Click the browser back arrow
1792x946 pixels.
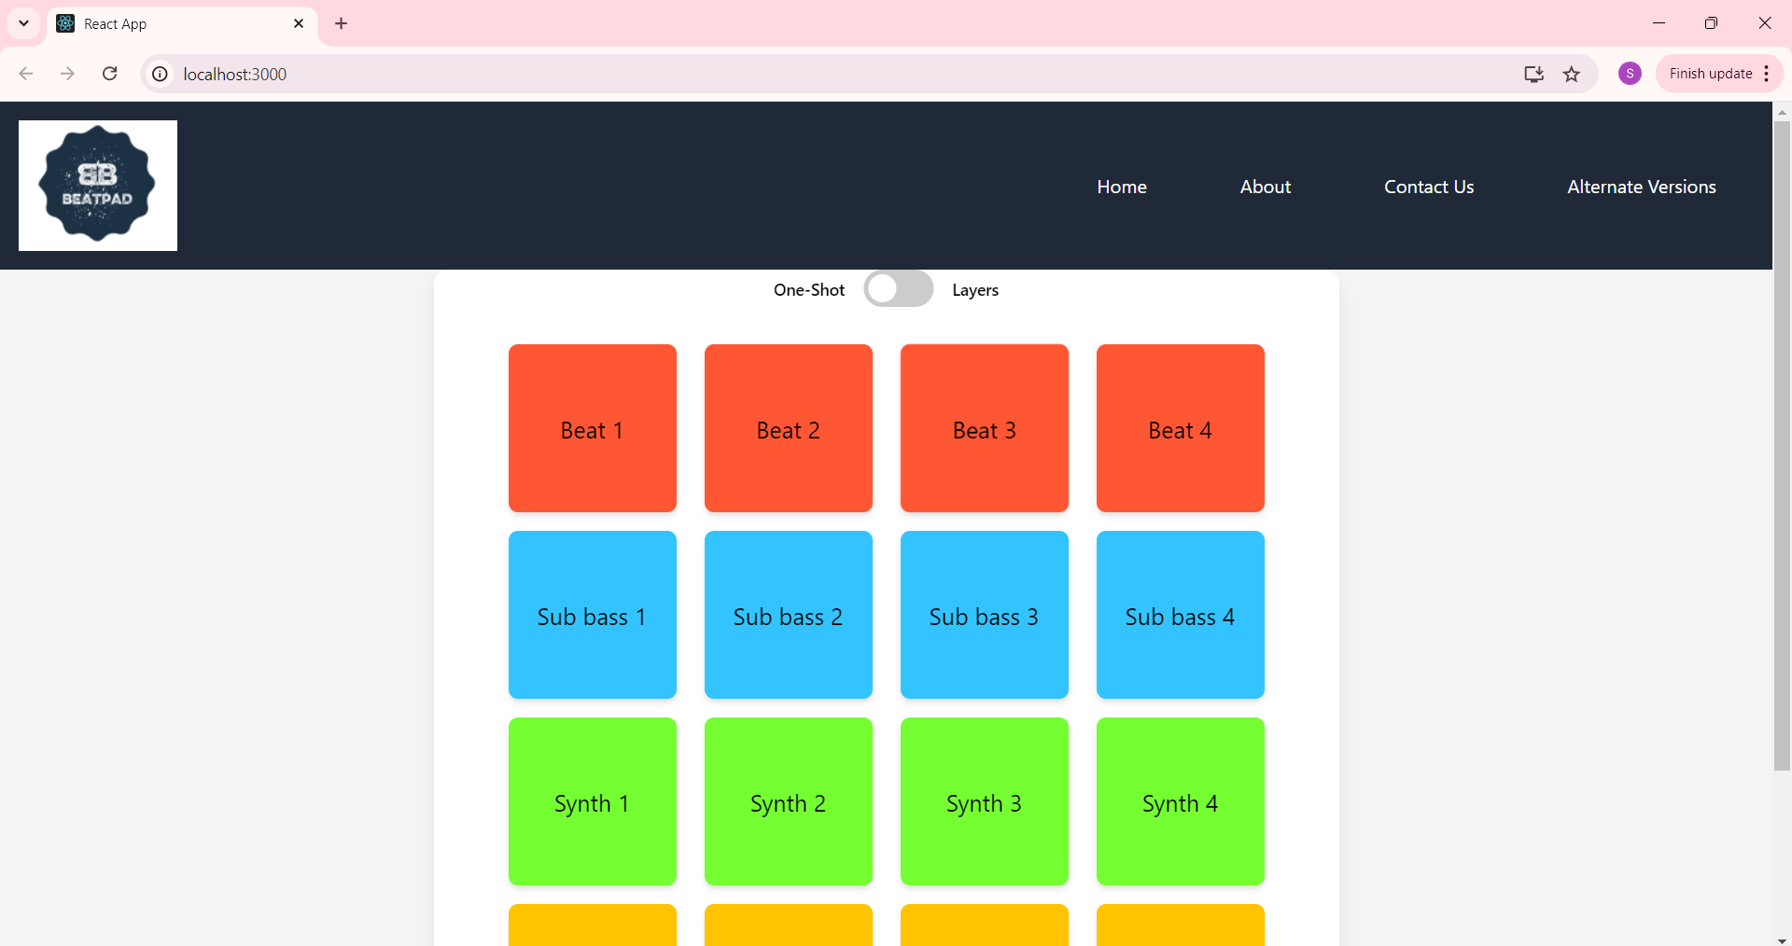click(26, 74)
